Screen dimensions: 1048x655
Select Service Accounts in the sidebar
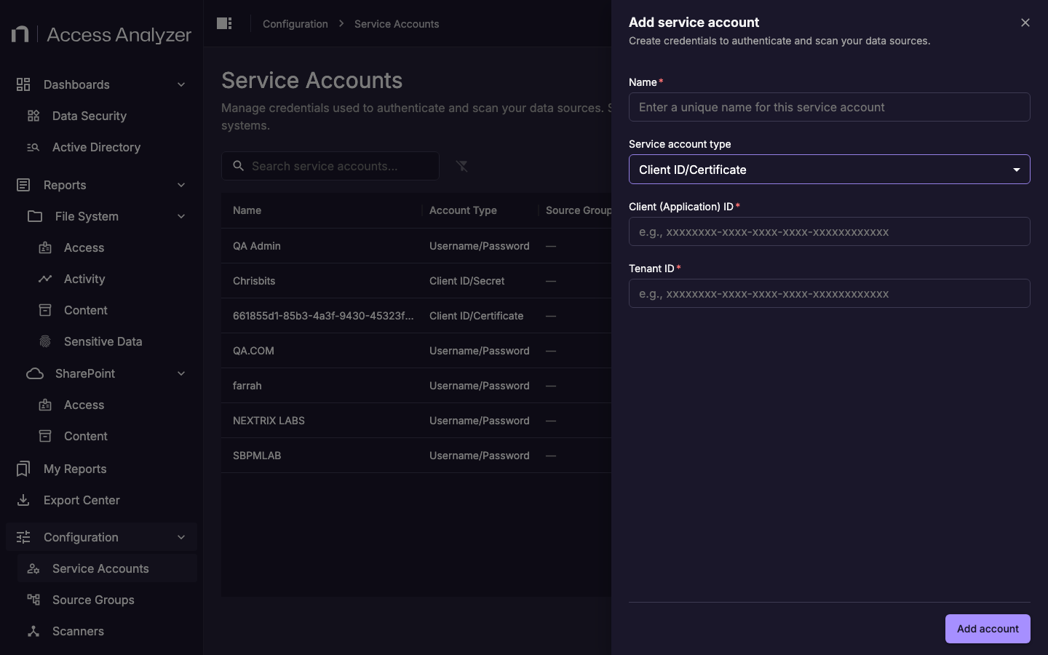(x=100, y=568)
